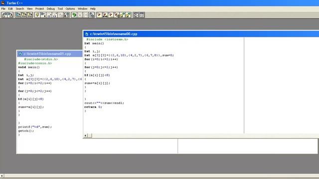This screenshot has height=179, width=319.
Task: Click the last yellow document icon in the second group
Action: pos(30,15)
